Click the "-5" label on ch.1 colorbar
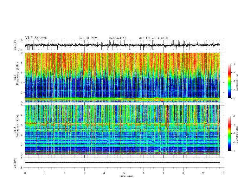251x194 pixels. 234,81
